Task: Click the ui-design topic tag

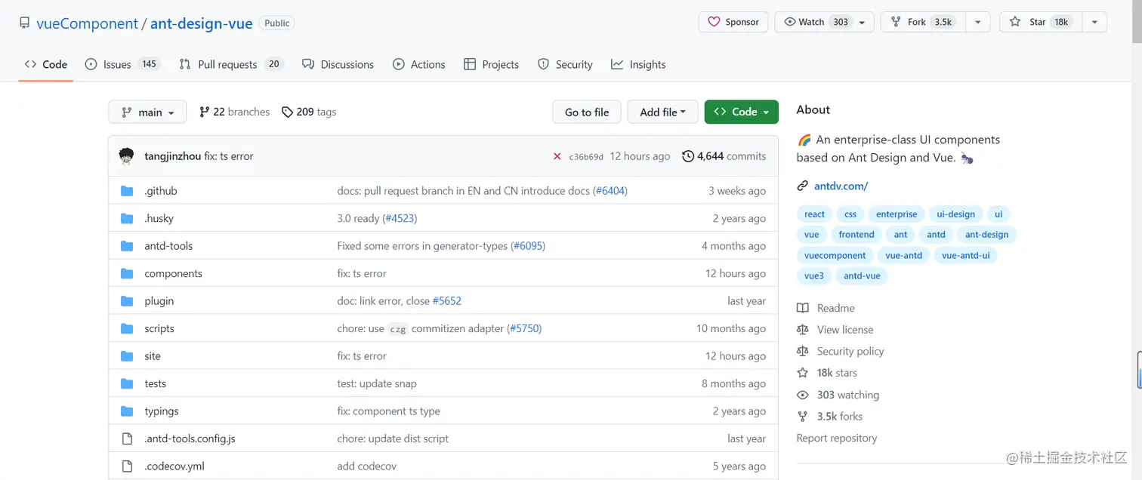Action: pos(955,214)
